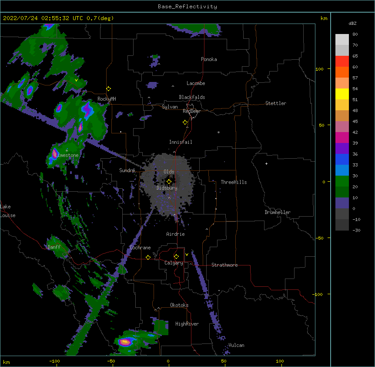Click the Didsbury town label
Screen dimensions: 375x367
(x=167, y=188)
